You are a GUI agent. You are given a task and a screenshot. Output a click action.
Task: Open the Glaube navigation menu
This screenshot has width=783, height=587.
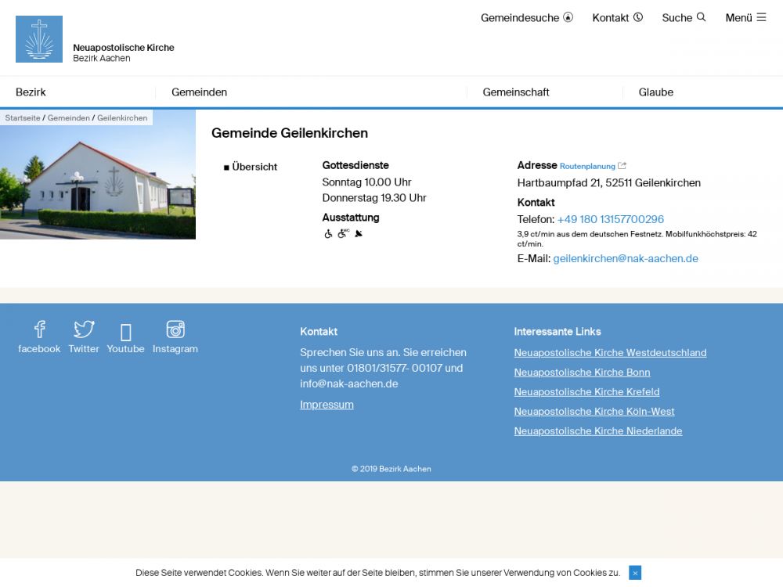pyautogui.click(x=656, y=92)
